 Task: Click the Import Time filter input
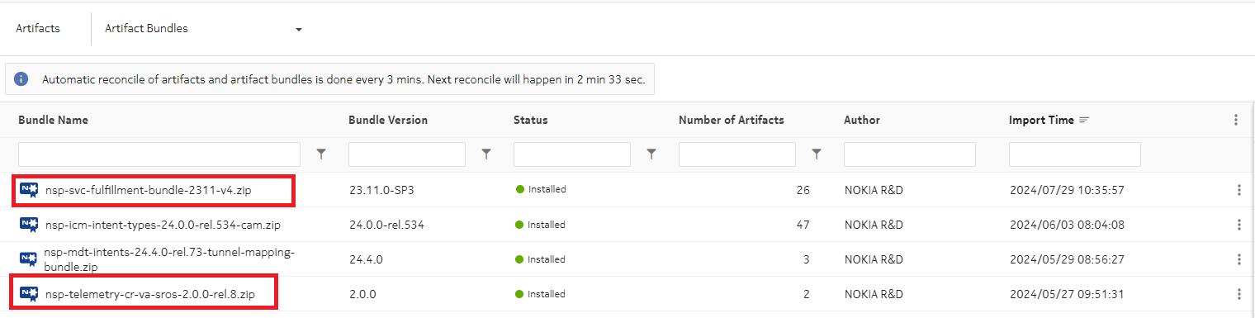[x=1075, y=154]
